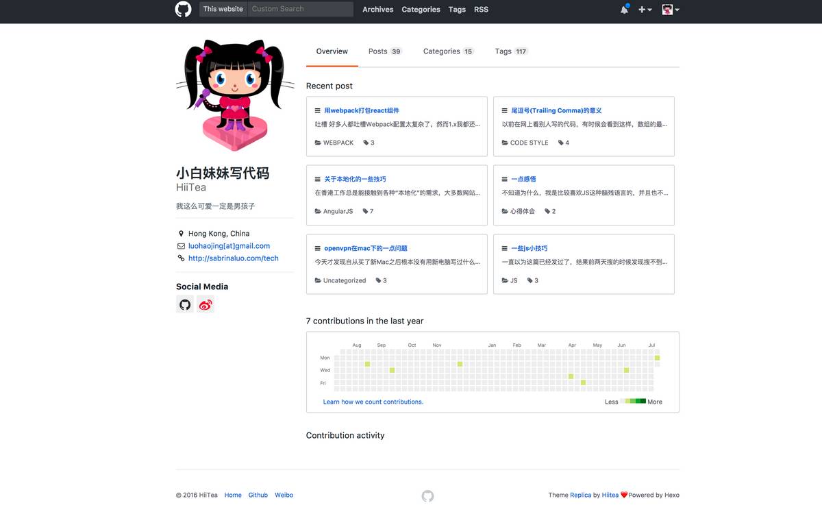This screenshot has width=822, height=514.
Task: Toggle the 'This website' search scope
Action: click(x=223, y=9)
